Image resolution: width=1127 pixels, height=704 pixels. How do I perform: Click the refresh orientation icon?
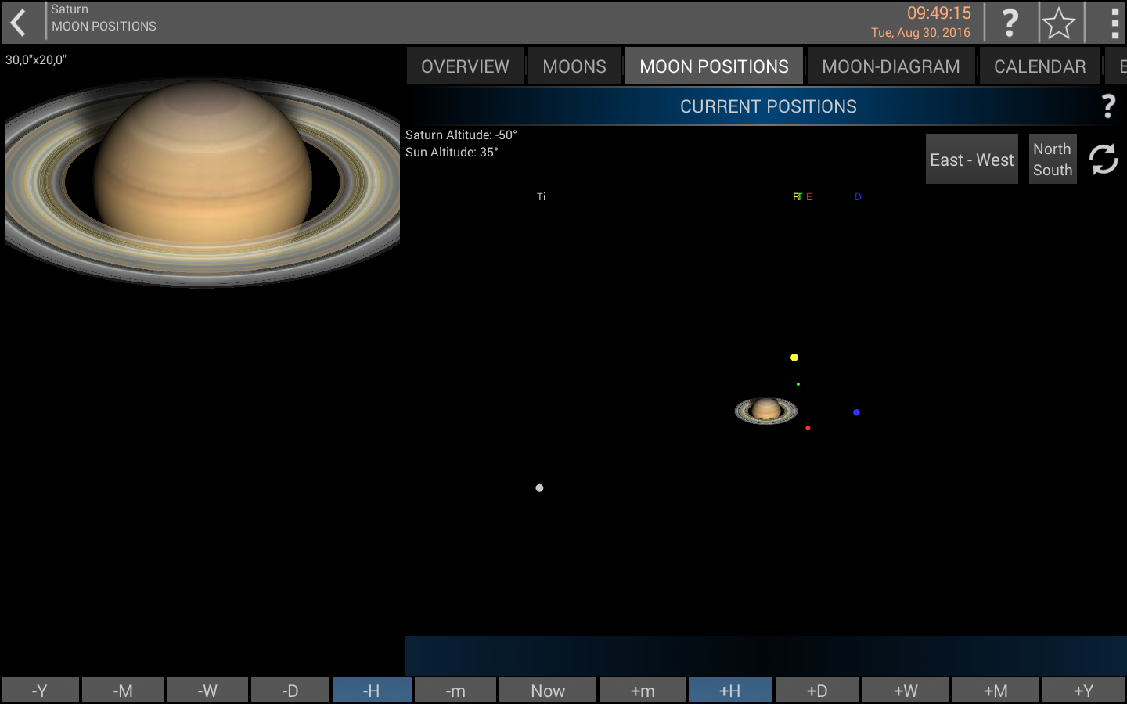point(1104,159)
